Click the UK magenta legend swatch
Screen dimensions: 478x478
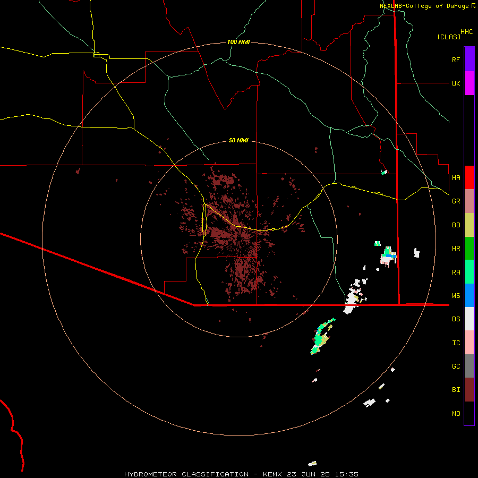[469, 83]
